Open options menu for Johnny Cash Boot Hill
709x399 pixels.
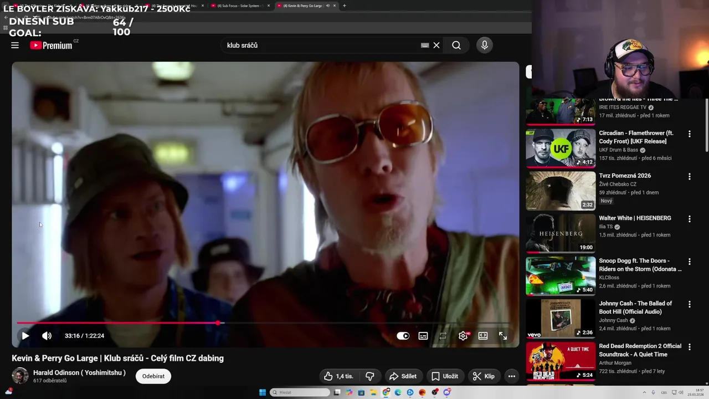point(690,304)
